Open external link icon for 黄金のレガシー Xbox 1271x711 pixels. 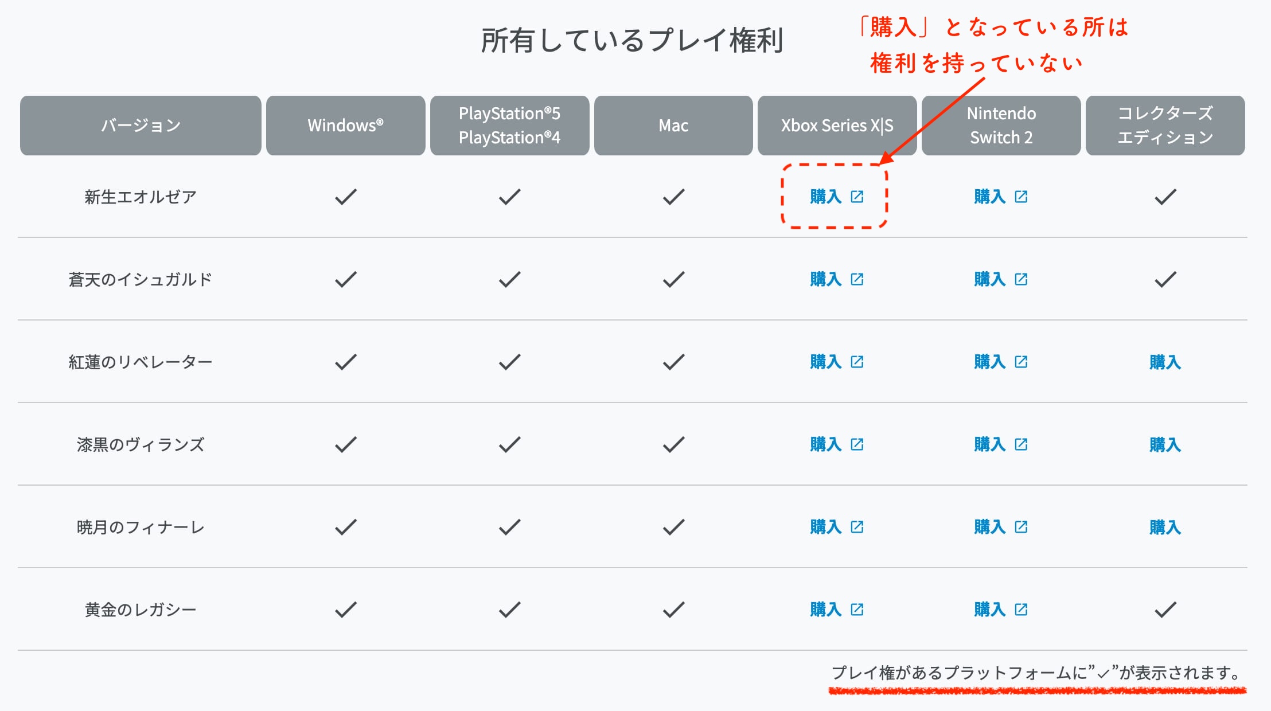857,610
